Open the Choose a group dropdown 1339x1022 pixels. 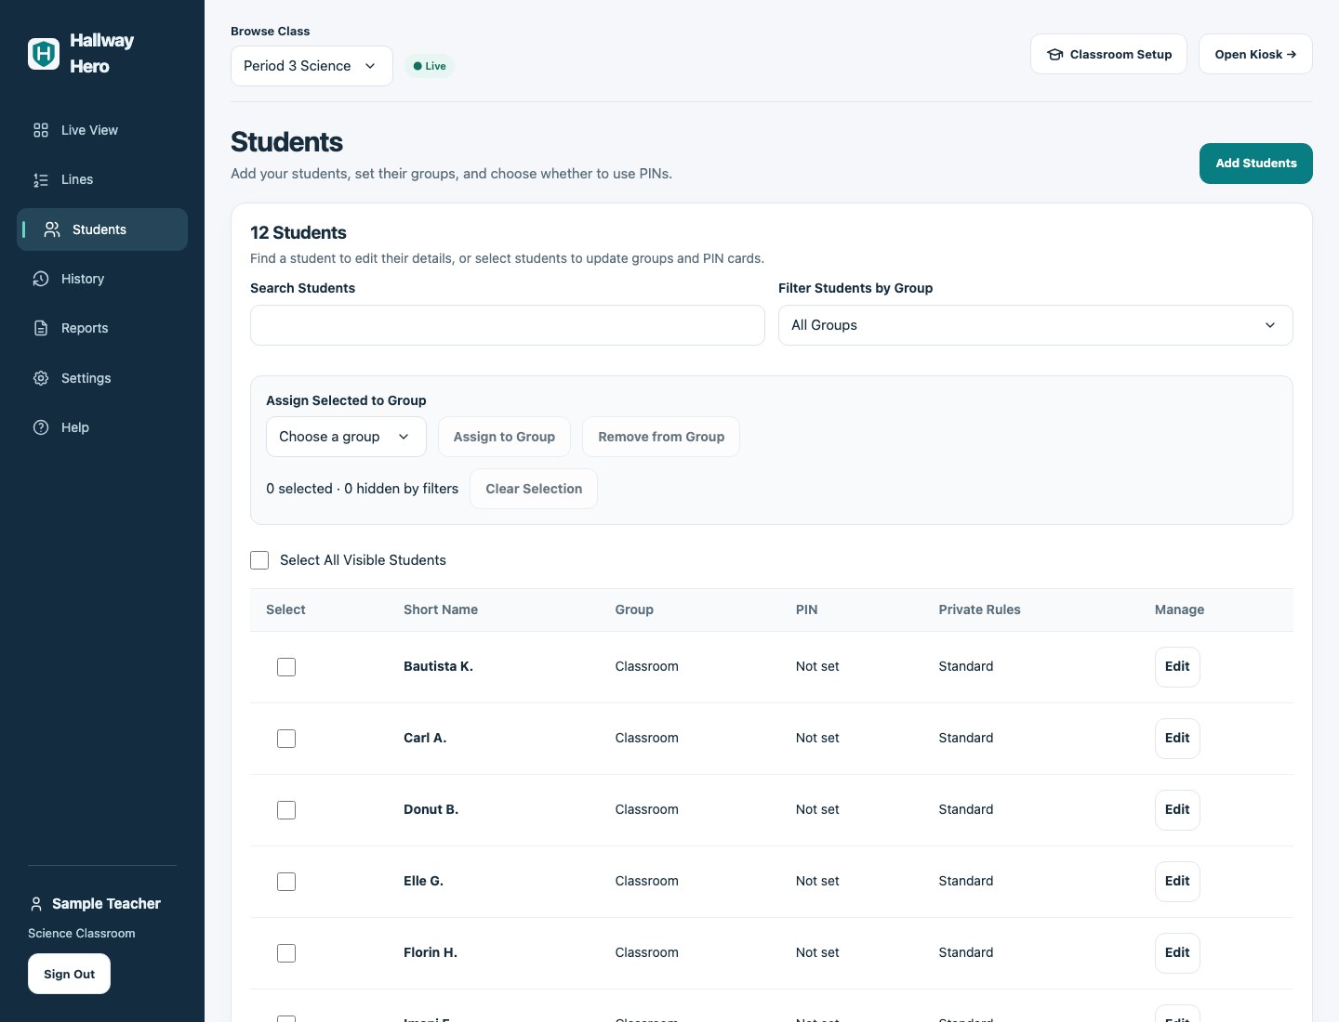(346, 437)
